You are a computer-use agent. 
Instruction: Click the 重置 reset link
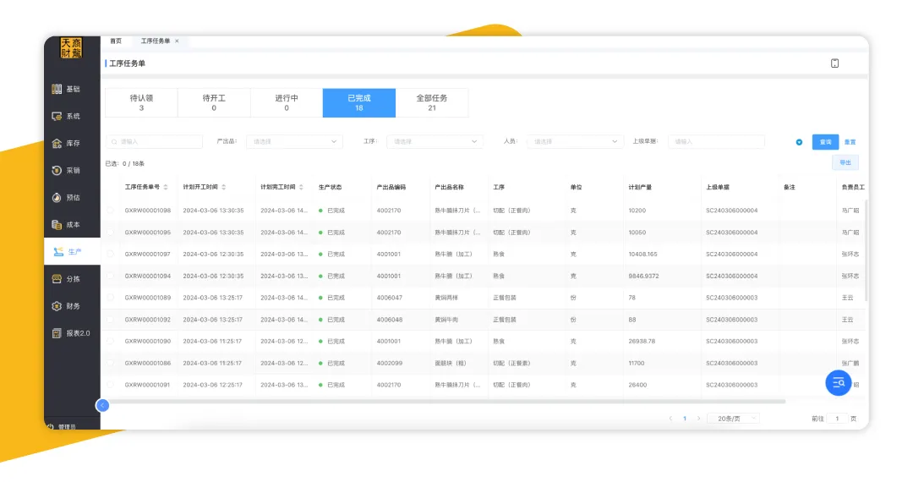pos(850,142)
